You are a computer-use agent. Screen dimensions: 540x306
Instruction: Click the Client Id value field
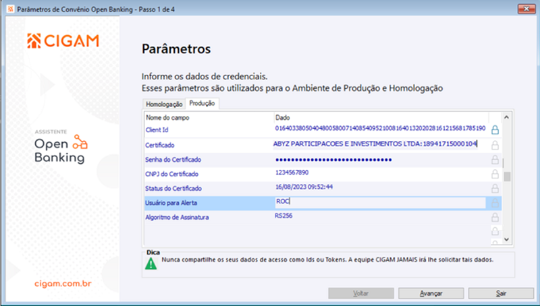tap(380, 129)
